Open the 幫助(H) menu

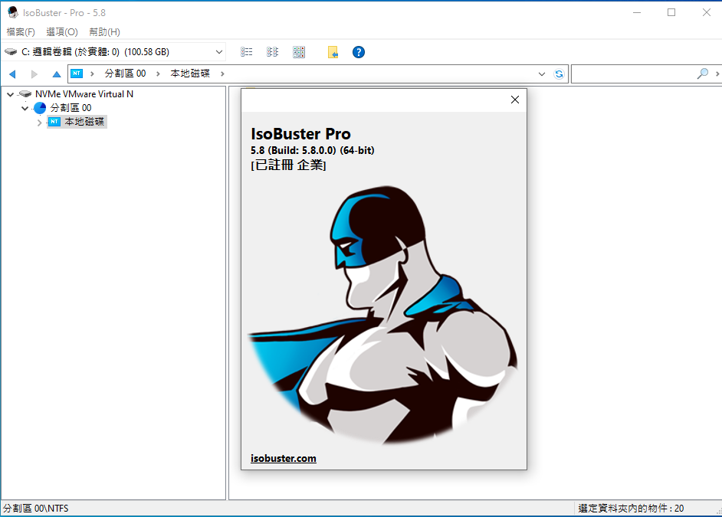(x=104, y=31)
